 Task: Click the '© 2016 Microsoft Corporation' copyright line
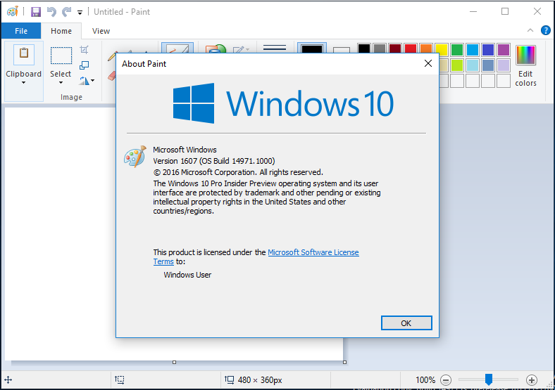pos(238,172)
